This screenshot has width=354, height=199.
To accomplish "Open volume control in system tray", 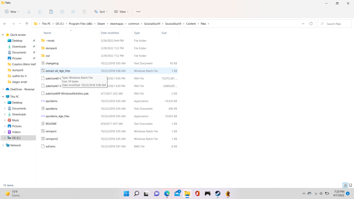I will pyautogui.click(x=321, y=194).
